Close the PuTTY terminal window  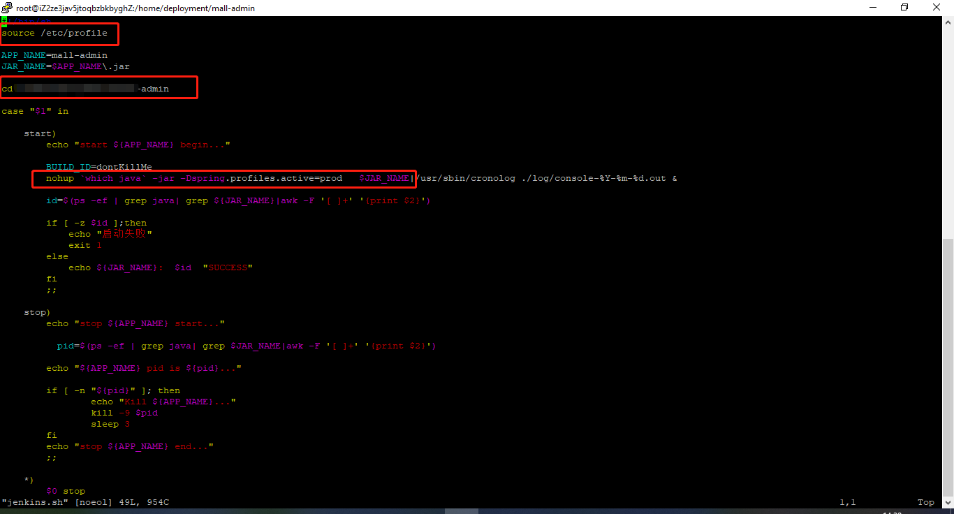tap(937, 8)
